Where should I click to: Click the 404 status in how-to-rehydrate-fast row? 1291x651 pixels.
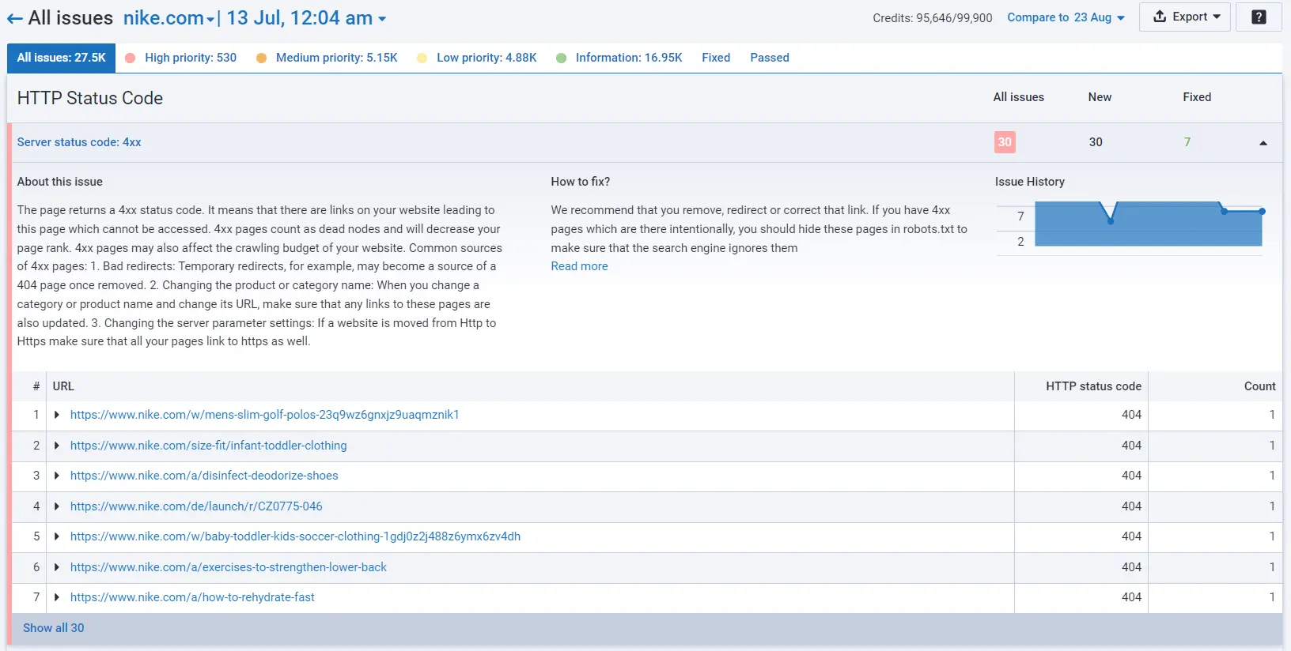pyautogui.click(x=1131, y=597)
